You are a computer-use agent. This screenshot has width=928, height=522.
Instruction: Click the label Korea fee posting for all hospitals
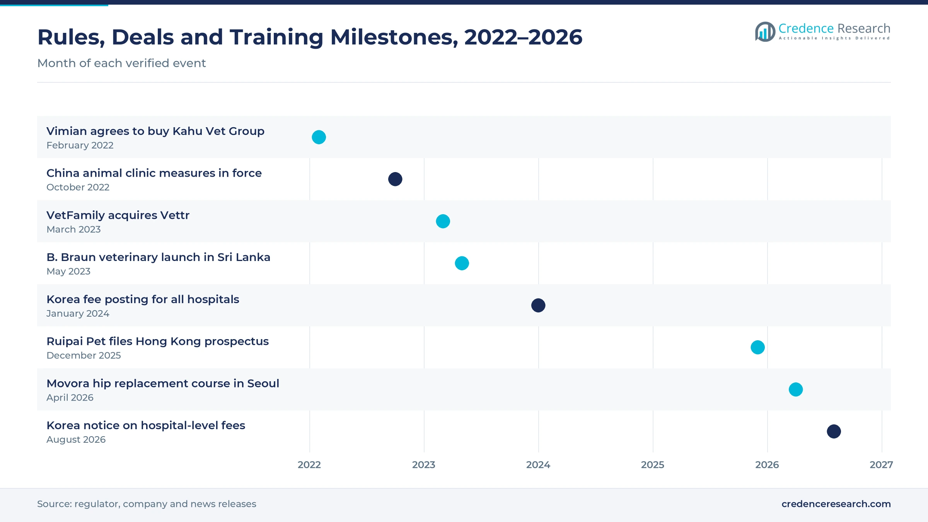point(143,299)
